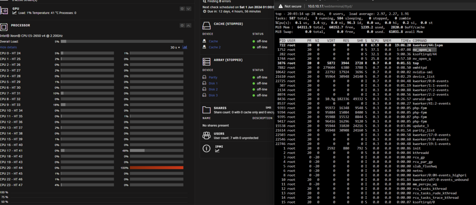476x205 pixels.
Task: Open the Parity device link
Action: pyautogui.click(x=213, y=78)
